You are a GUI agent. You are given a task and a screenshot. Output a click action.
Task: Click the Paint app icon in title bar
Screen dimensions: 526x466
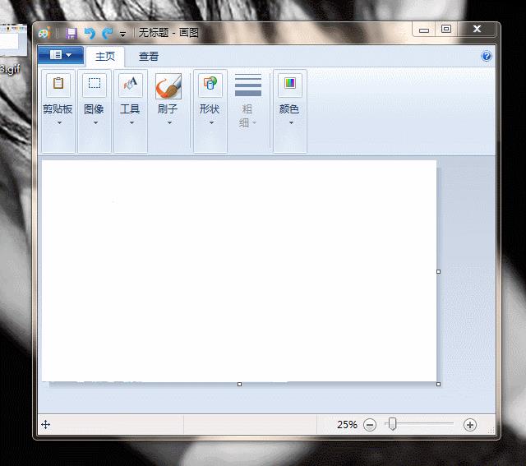(44, 33)
